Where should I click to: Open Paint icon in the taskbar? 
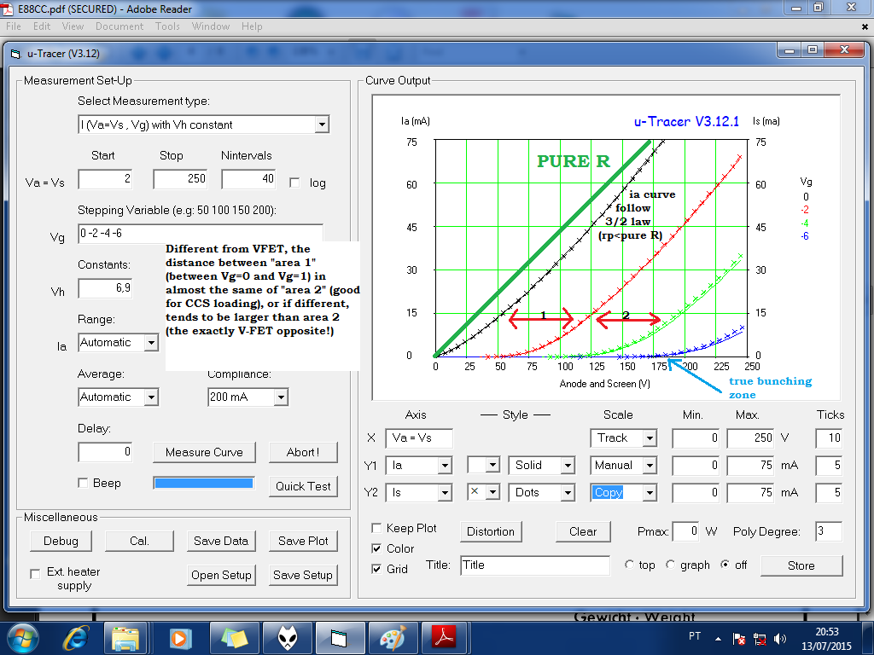pyautogui.click(x=393, y=638)
